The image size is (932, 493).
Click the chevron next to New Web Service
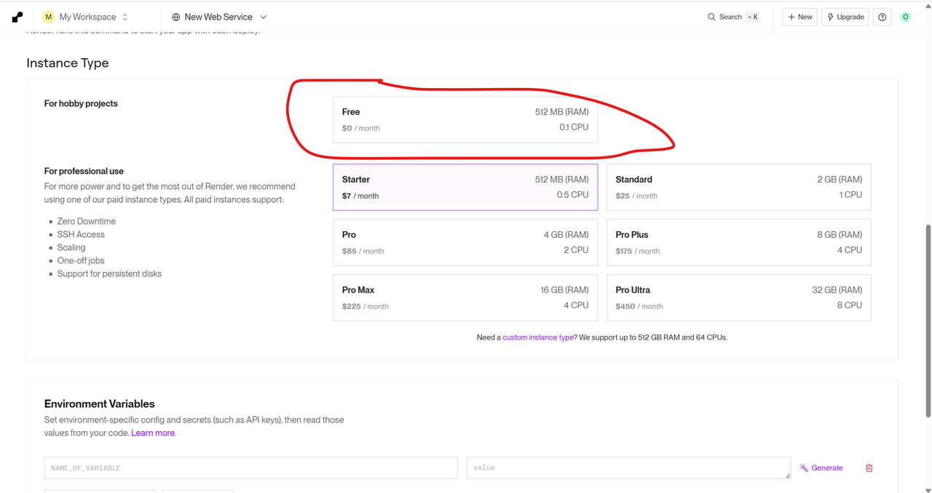tap(264, 17)
